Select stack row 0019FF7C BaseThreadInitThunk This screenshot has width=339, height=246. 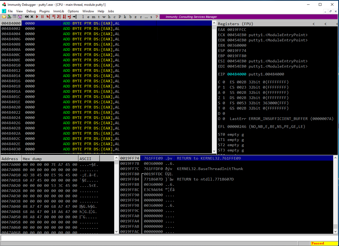pos(226,169)
